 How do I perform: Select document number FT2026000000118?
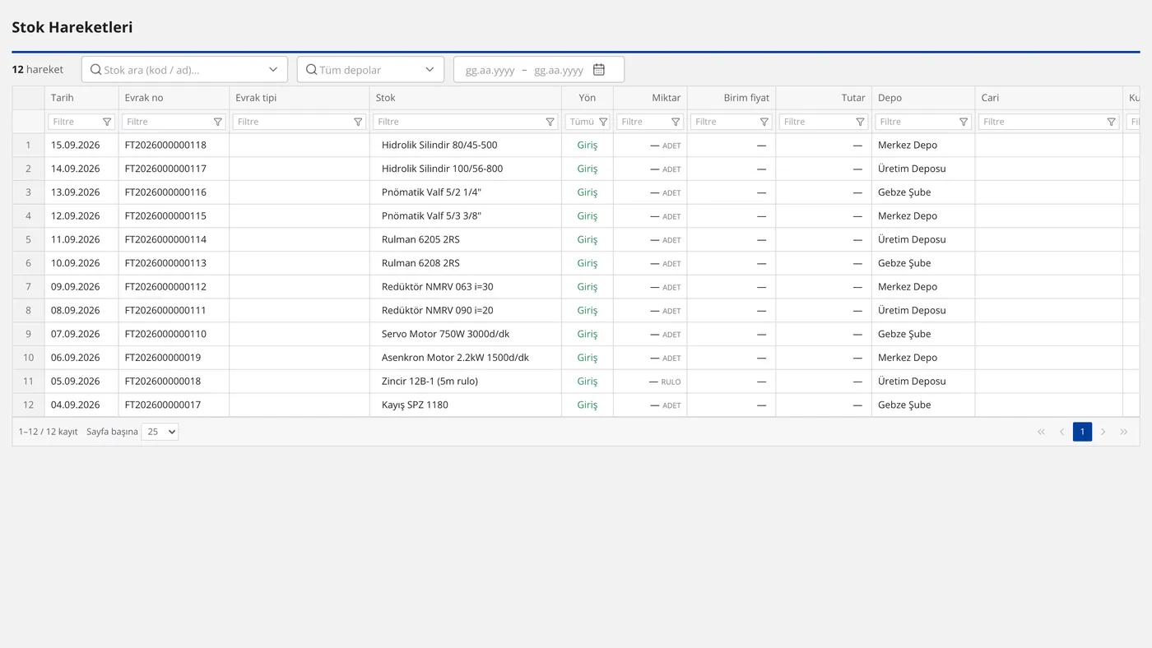[x=165, y=146]
